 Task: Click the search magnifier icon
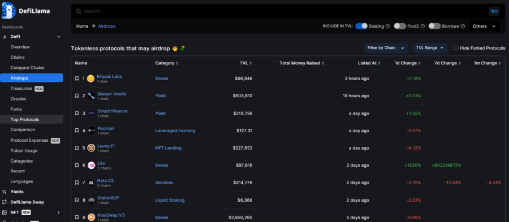78,11
